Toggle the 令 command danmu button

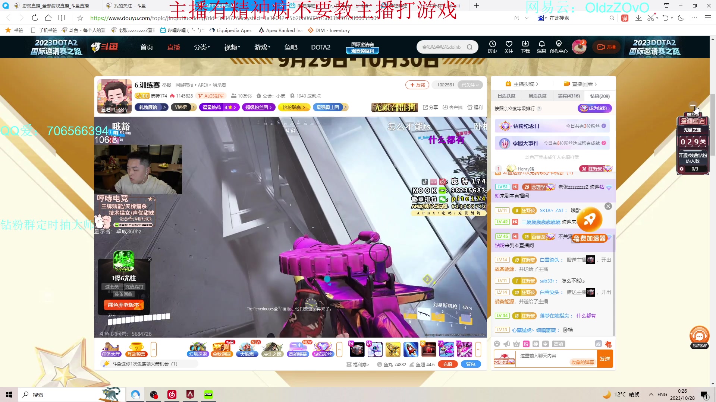tap(546, 344)
